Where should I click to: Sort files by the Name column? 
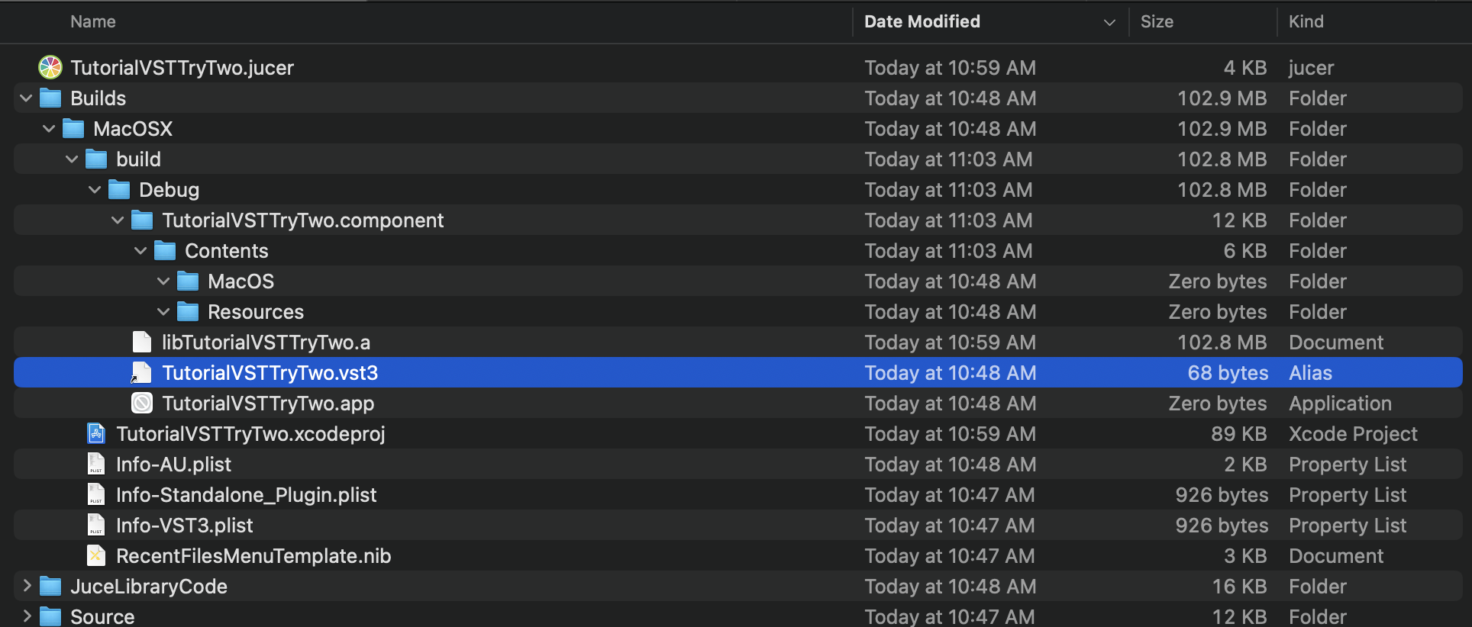pyautogui.click(x=93, y=21)
